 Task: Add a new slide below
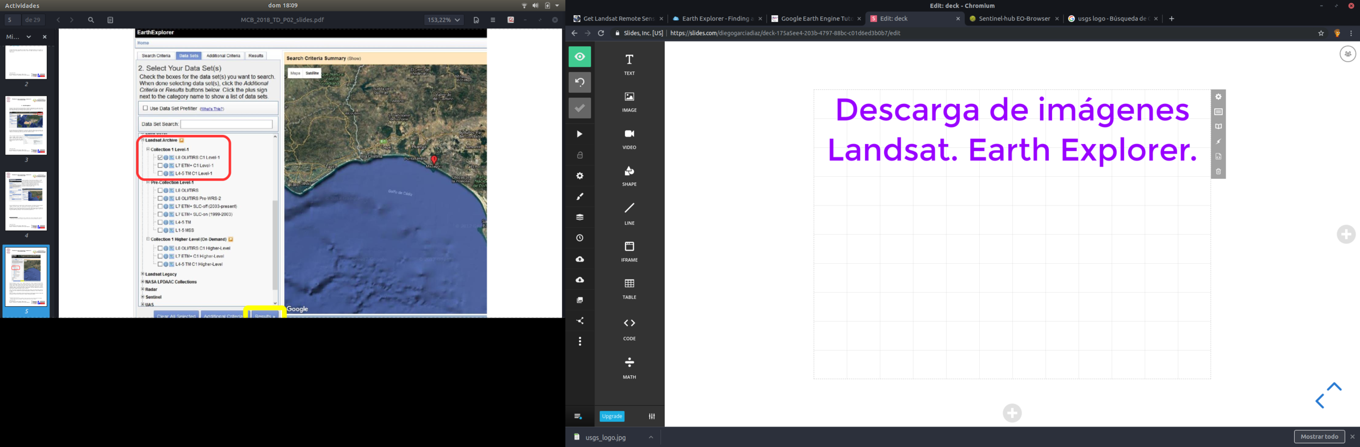coord(1012,413)
